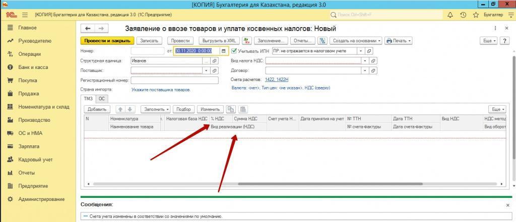Viewport: 516px width, 222px height.
Task: Expand the Поставщик dropdown
Action: [x=206, y=70]
